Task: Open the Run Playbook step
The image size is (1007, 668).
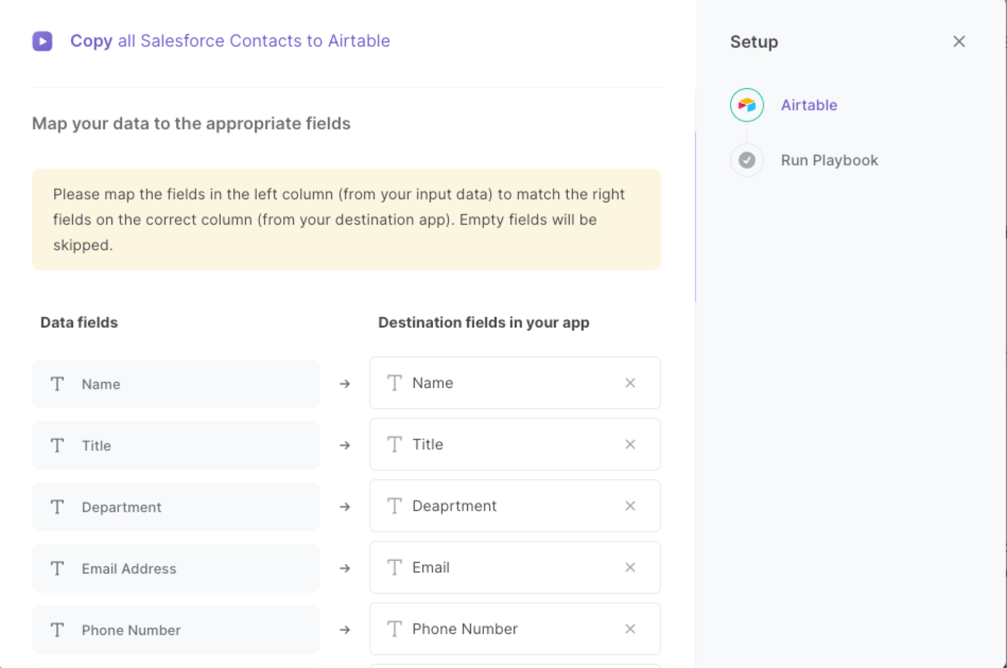Action: (829, 160)
